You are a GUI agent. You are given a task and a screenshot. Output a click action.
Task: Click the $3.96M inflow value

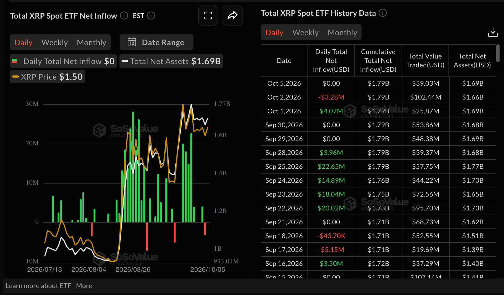(x=331, y=152)
